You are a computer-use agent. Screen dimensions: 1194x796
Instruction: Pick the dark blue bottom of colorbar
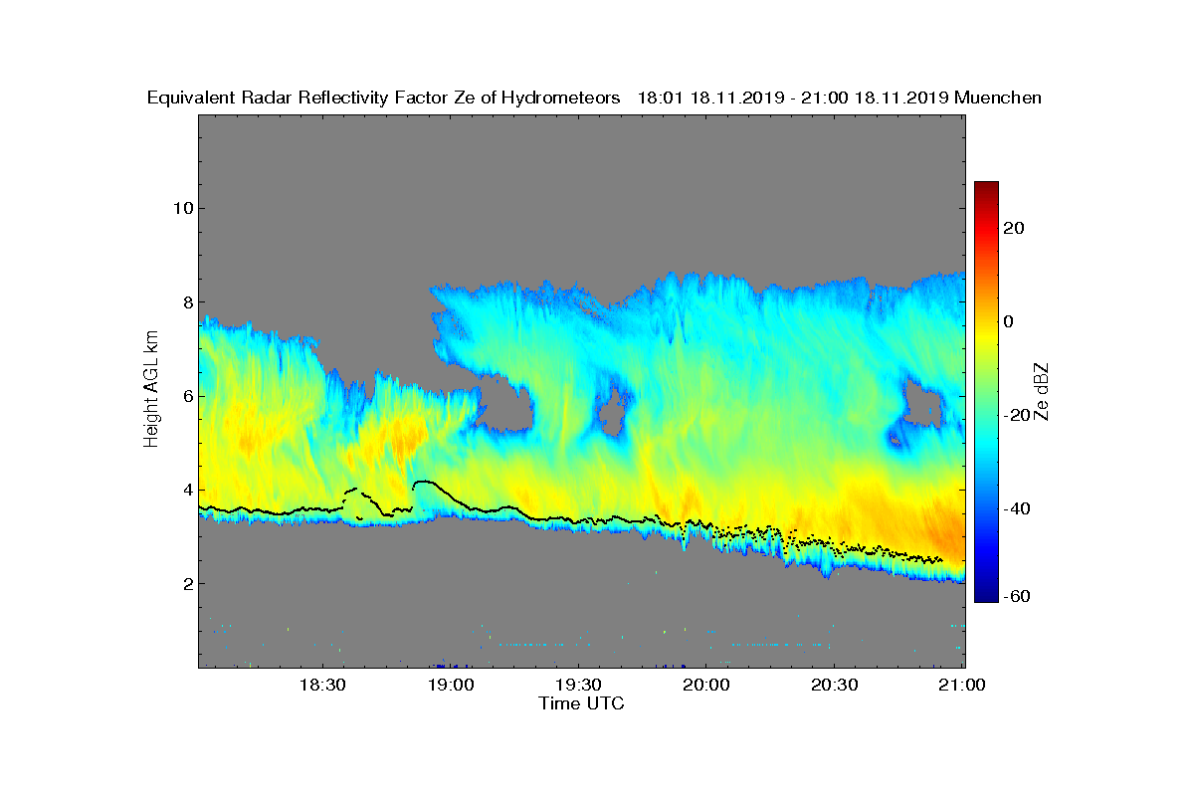(x=986, y=594)
